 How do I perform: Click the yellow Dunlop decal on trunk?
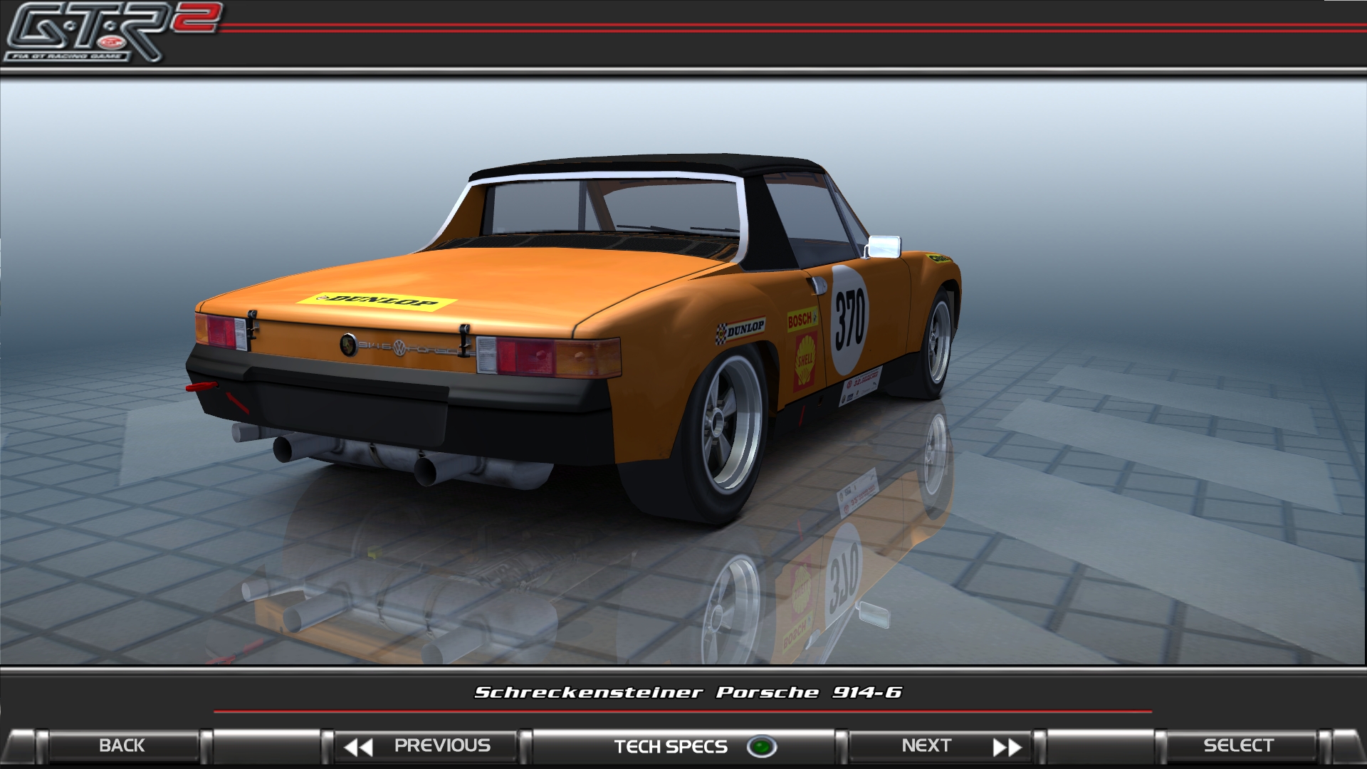coord(376,301)
